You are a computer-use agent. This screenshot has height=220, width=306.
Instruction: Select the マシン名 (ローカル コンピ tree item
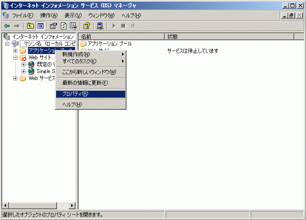click(x=48, y=44)
